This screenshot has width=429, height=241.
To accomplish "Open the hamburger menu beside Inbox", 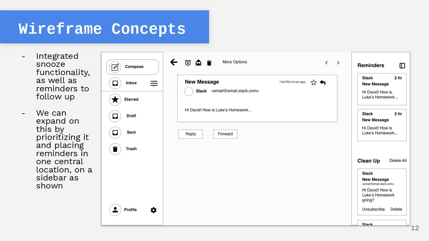I will coord(154,83).
